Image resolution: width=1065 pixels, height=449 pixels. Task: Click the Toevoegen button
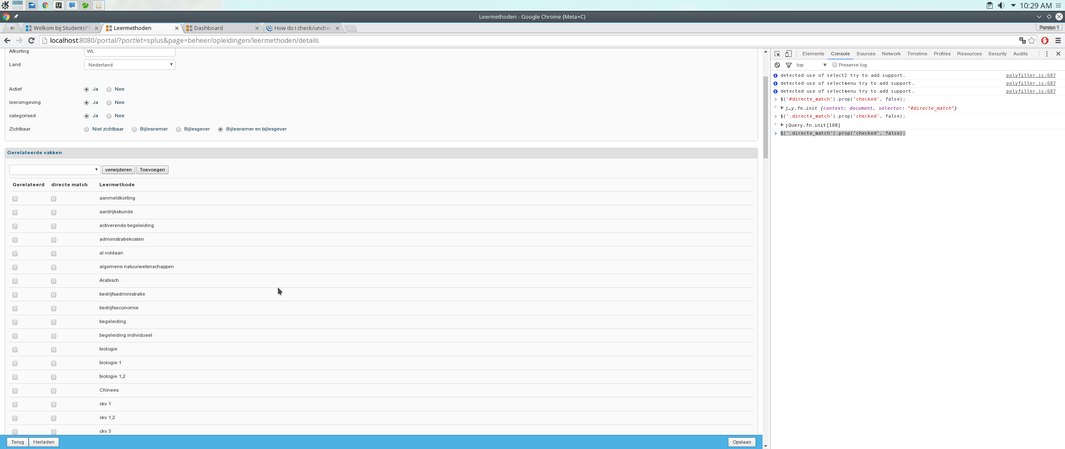[152, 170]
